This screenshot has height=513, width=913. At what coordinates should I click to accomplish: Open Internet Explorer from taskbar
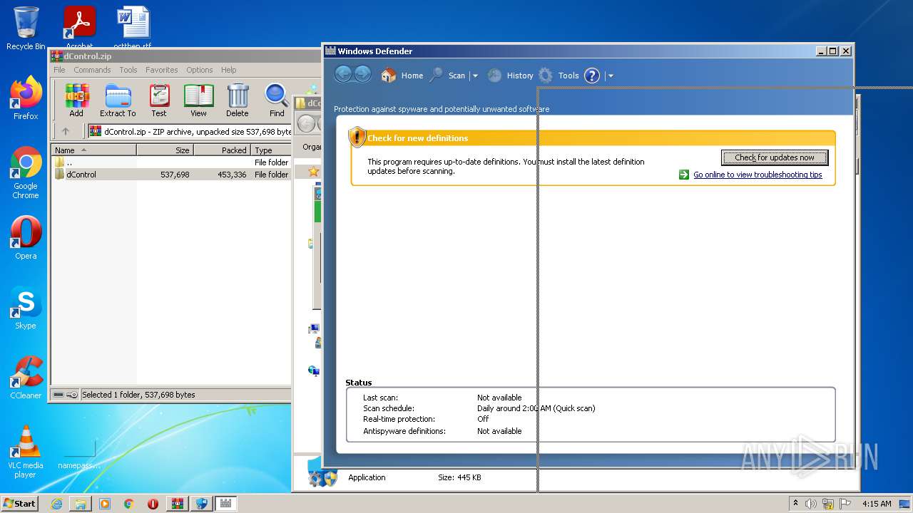(x=56, y=504)
